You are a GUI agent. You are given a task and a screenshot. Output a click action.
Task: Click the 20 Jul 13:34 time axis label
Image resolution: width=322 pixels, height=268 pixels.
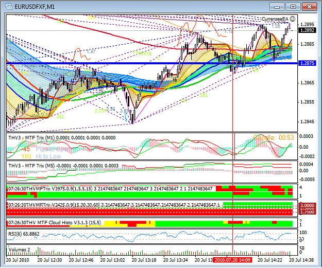pos(176,260)
